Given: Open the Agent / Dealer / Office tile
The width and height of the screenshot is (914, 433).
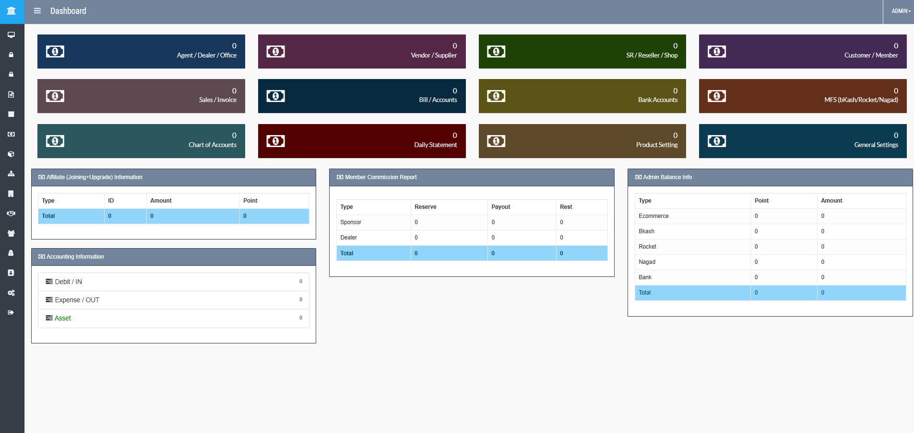Looking at the screenshot, I should click(141, 51).
